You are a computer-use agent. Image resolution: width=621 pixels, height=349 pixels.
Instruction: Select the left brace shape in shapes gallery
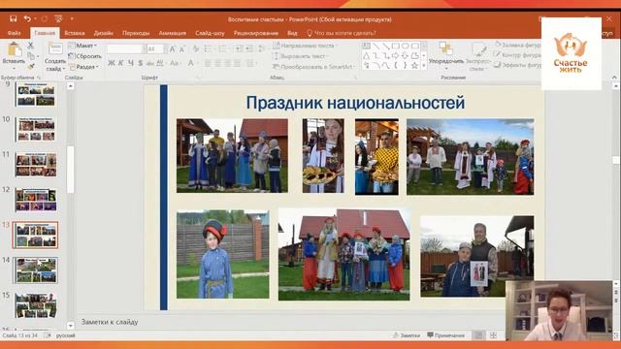[x=395, y=66]
